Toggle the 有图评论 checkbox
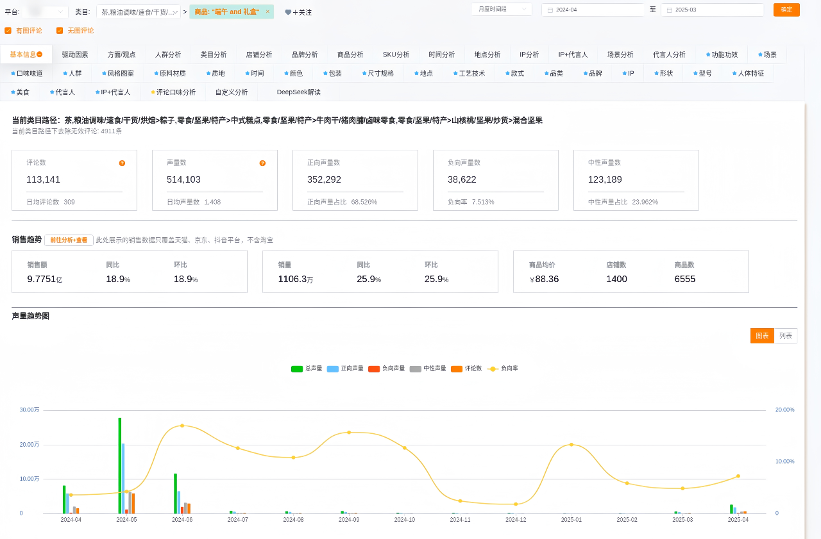Image resolution: width=821 pixels, height=539 pixels. (x=8, y=30)
